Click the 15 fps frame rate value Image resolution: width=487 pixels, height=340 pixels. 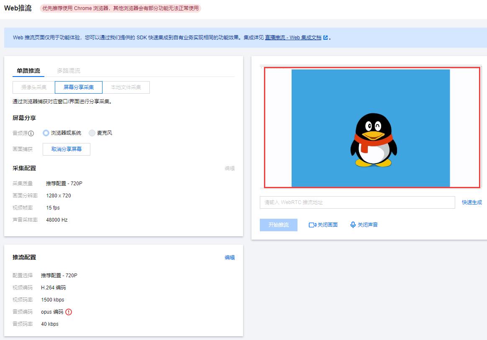point(53,208)
